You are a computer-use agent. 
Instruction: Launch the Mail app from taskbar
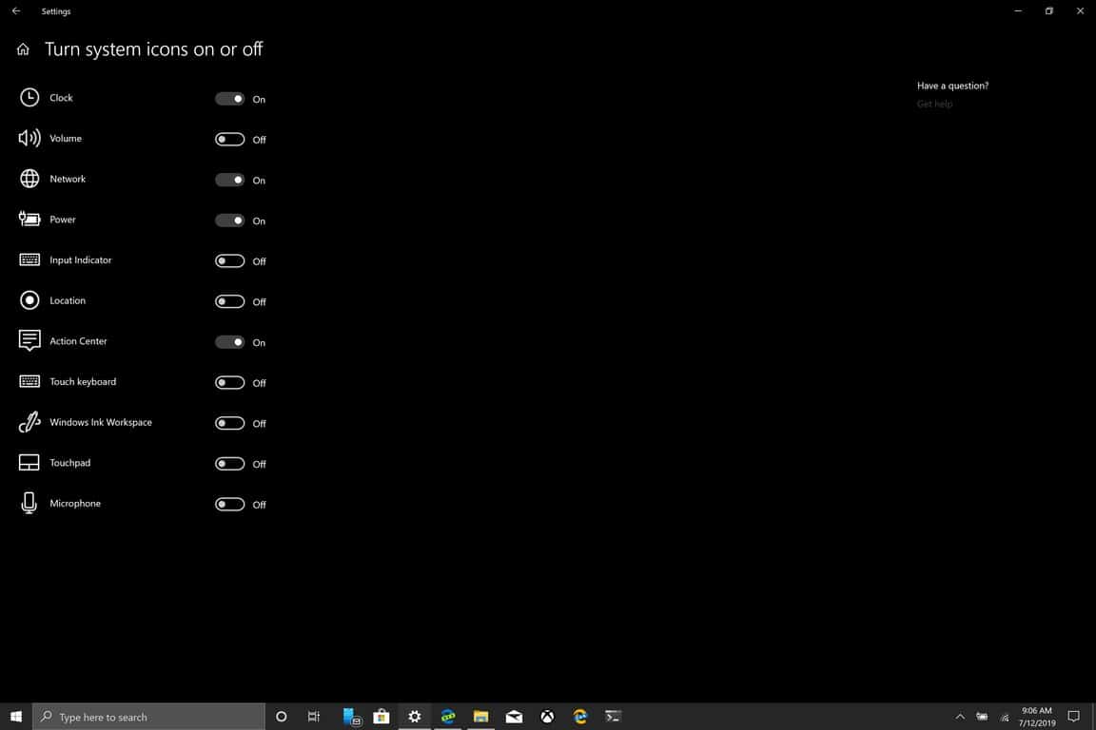pyautogui.click(x=514, y=717)
